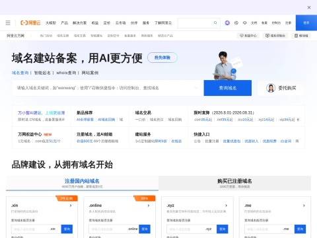This screenshot has height=238, width=317.
Task: Click 备案 in top bar
Action: pyautogui.click(x=264, y=22)
